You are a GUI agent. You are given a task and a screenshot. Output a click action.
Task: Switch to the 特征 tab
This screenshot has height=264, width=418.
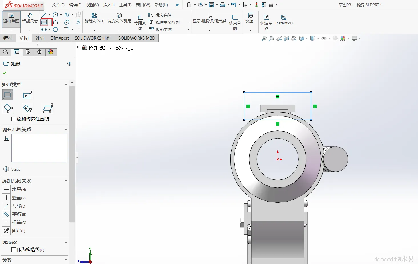(x=8, y=38)
